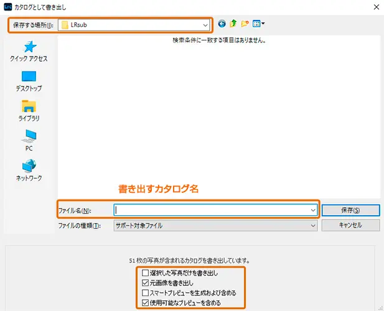This screenshot has width=384, height=311.
Task: Click the Lightroom Classic title icon
Action: click(8, 7)
